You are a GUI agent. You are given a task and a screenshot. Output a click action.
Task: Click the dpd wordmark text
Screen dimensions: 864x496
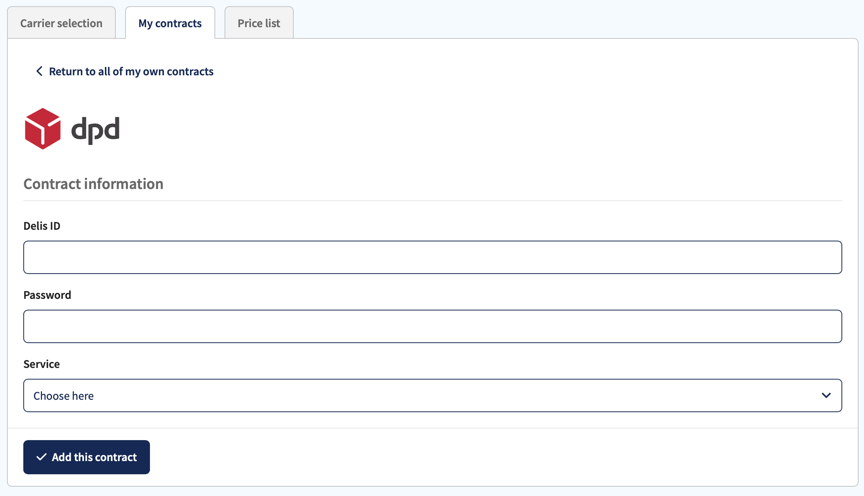(x=96, y=130)
